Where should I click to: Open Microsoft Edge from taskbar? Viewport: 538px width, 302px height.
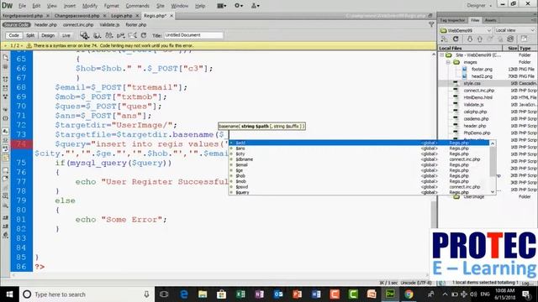coord(184,294)
